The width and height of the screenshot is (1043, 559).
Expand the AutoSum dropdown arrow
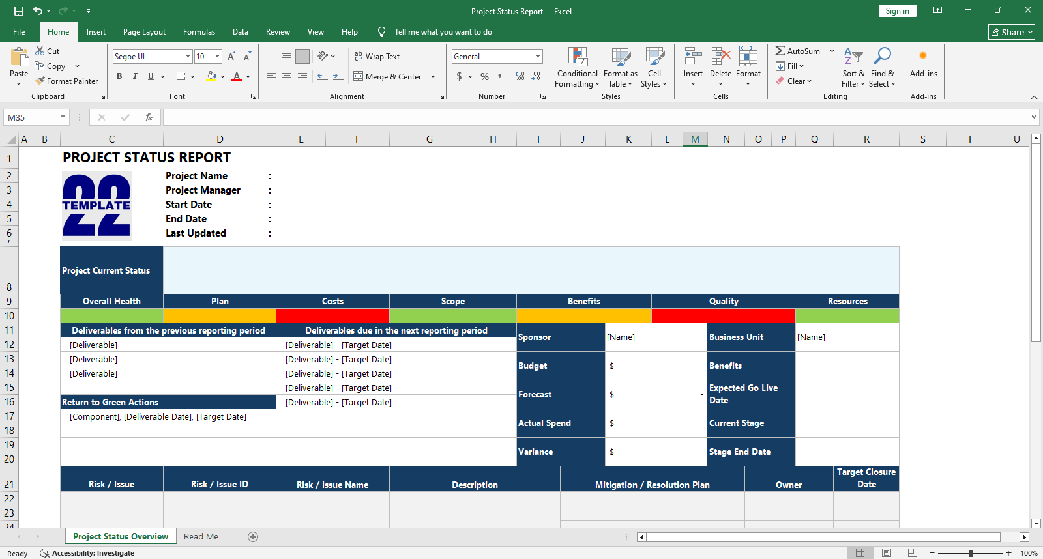tap(832, 51)
